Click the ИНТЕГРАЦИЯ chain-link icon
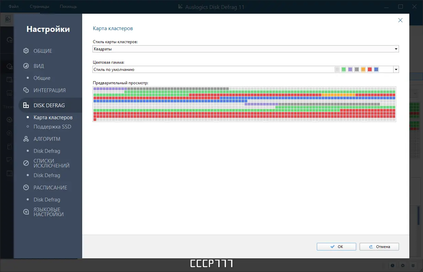This screenshot has width=423, height=272. pyautogui.click(x=26, y=90)
